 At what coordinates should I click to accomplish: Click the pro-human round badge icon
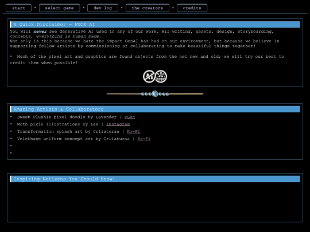[x=161, y=76]
